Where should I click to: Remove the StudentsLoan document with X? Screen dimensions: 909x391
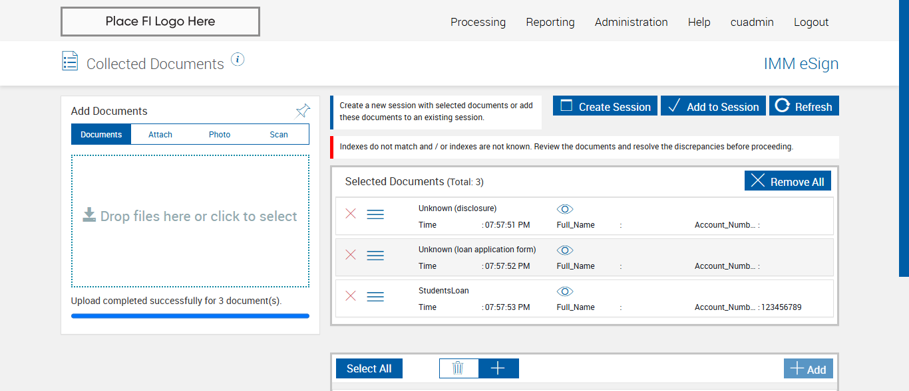351,296
